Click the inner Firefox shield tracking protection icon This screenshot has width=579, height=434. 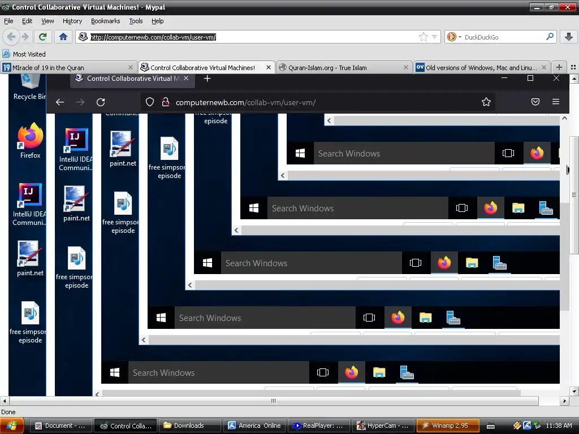pyautogui.click(x=149, y=102)
